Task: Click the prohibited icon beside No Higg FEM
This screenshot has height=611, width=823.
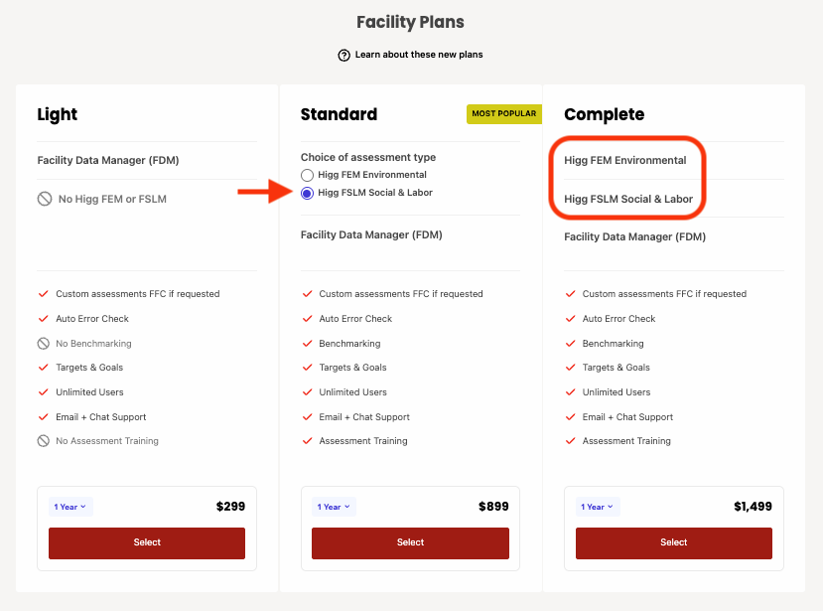Action: (x=45, y=199)
